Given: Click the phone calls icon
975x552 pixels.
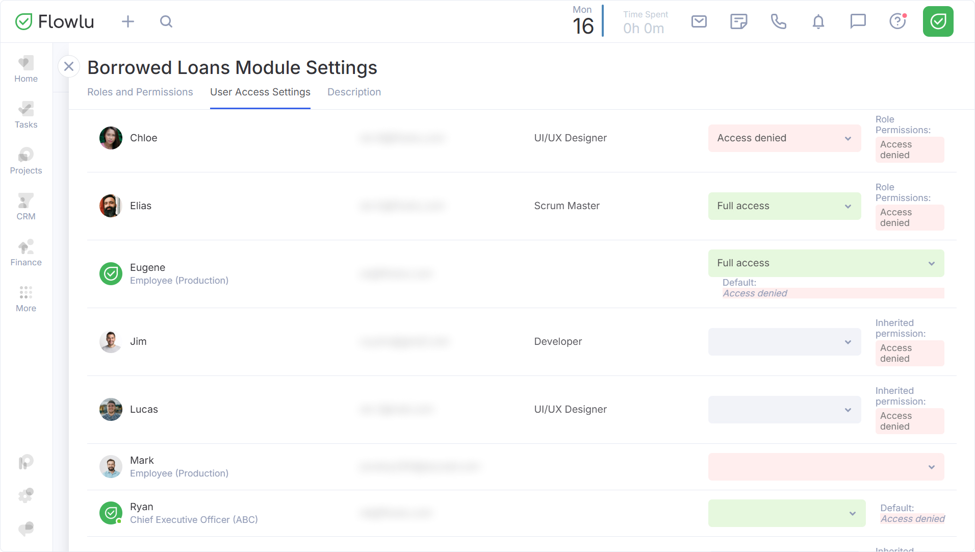Looking at the screenshot, I should point(778,21).
